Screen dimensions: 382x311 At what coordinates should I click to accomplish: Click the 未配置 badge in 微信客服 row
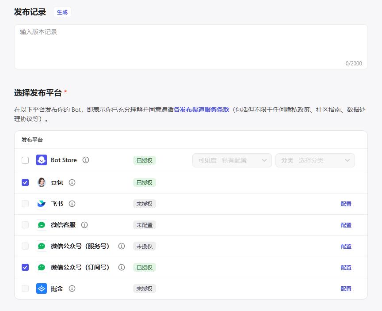[x=145, y=225]
